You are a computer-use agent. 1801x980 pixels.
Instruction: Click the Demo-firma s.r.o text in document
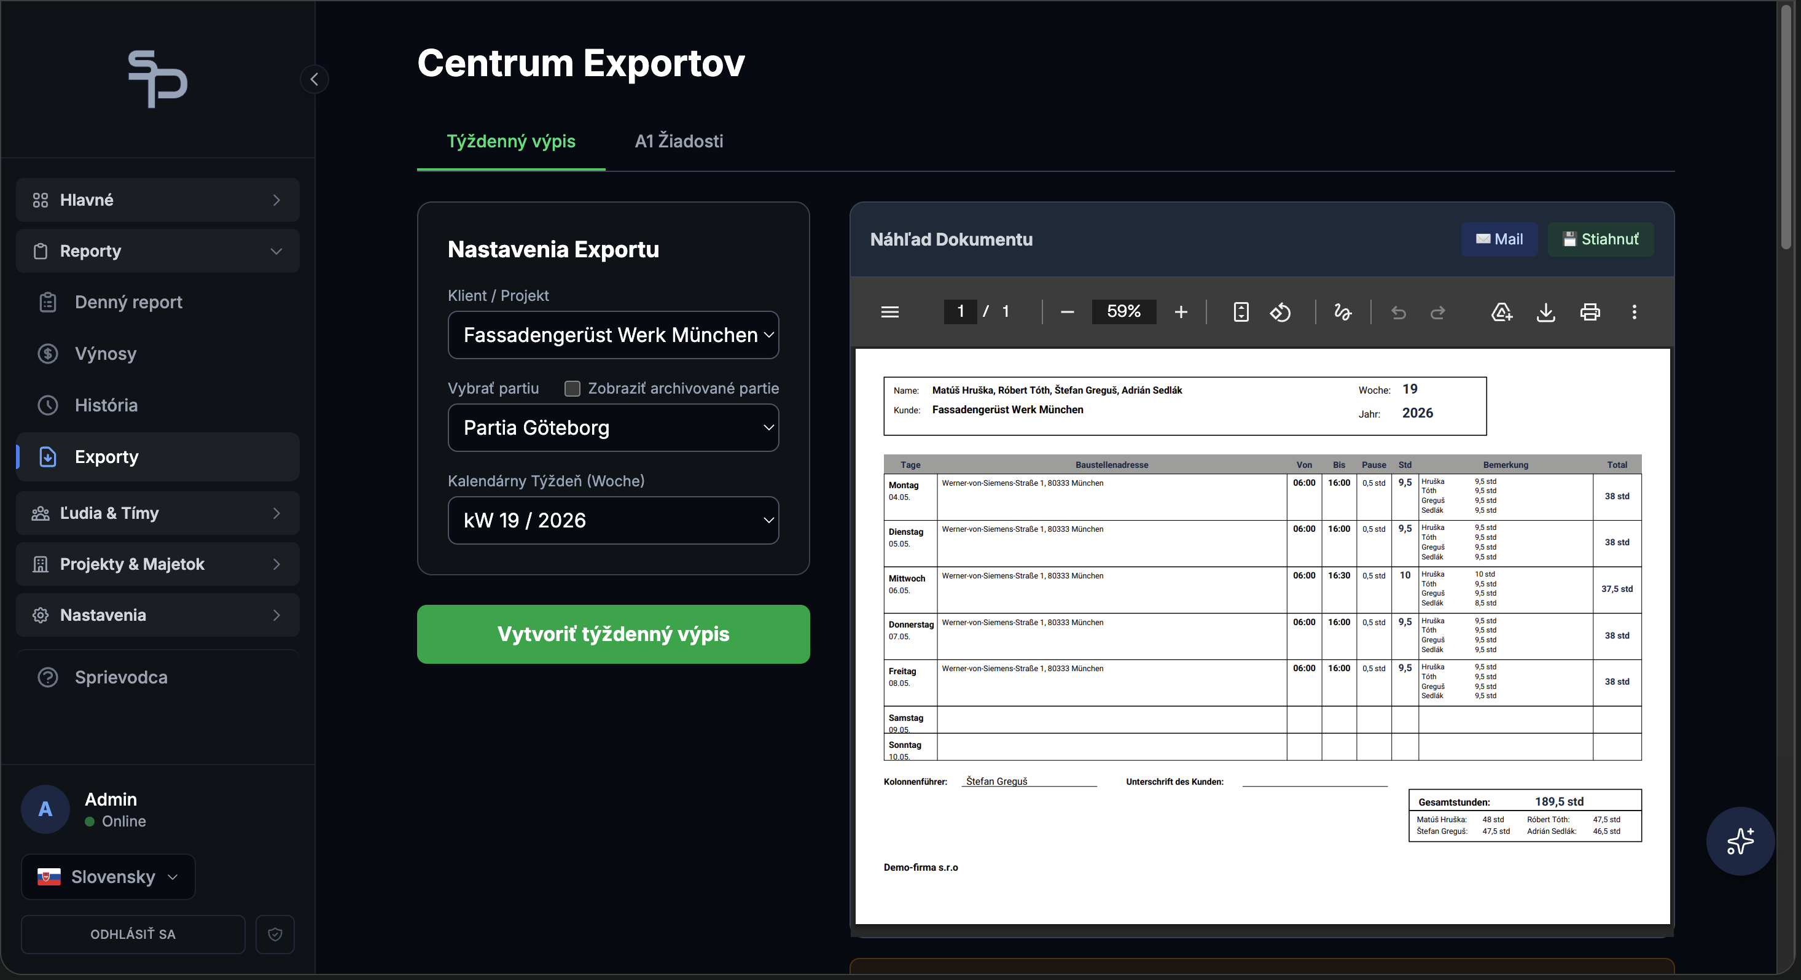coord(920,868)
